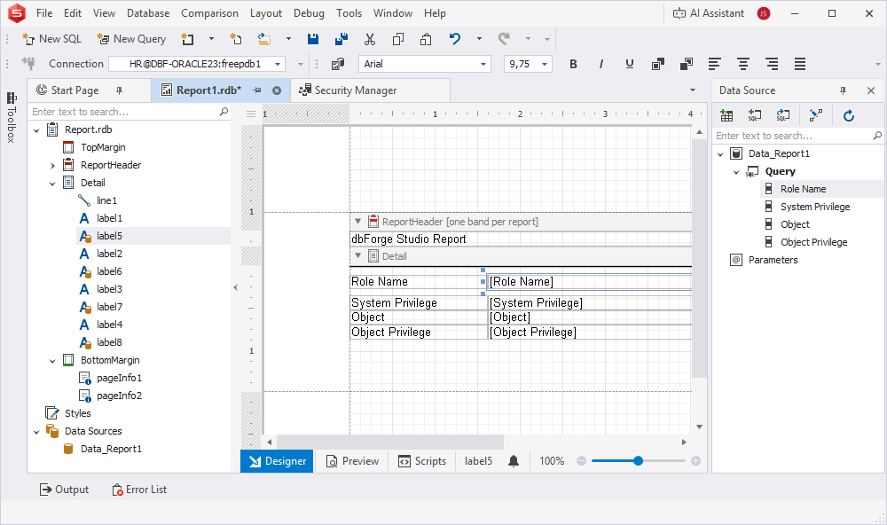Select Styles in report explorer
The height and width of the screenshot is (525, 887).
(77, 413)
